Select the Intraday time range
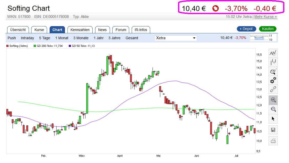This screenshot has height=163, width=289. (27, 38)
